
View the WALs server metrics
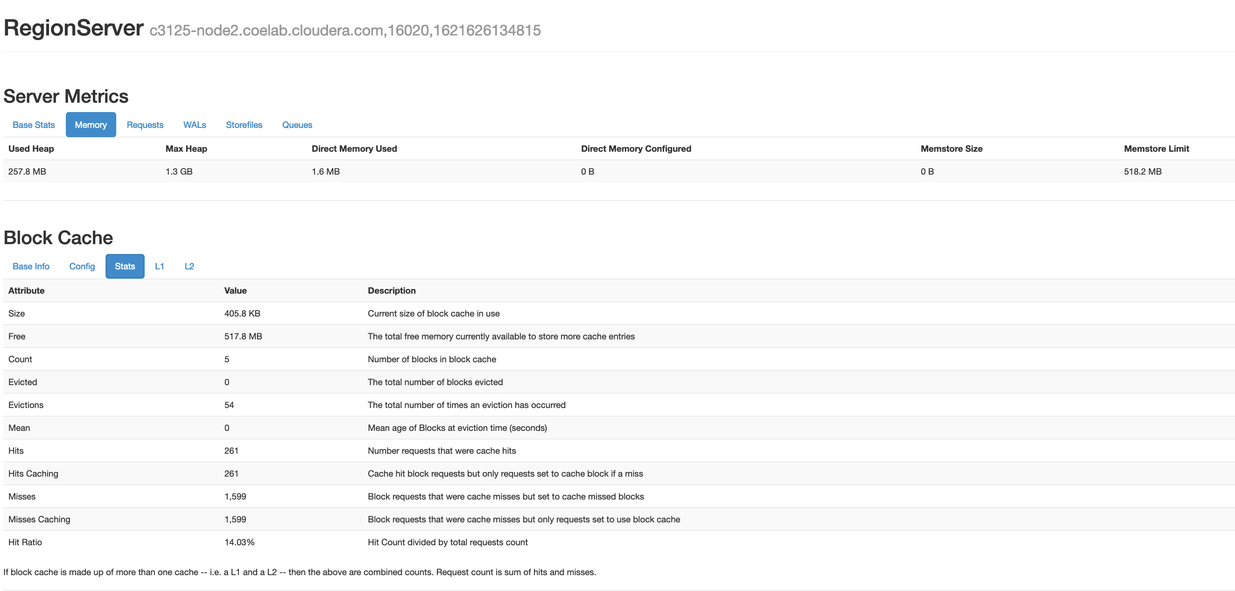tap(194, 125)
